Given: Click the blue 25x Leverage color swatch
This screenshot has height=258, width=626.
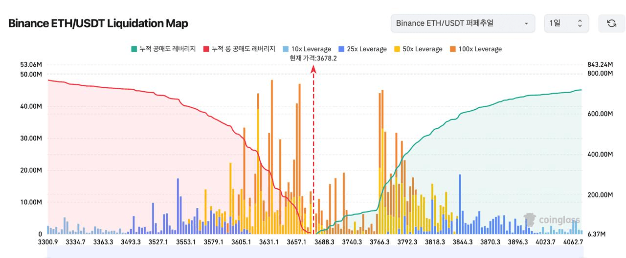Looking at the screenshot, I should point(341,49).
